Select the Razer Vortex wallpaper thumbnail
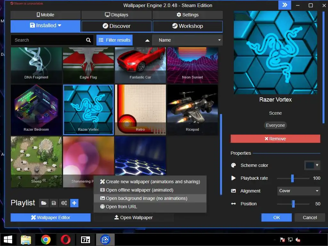 coord(88,110)
